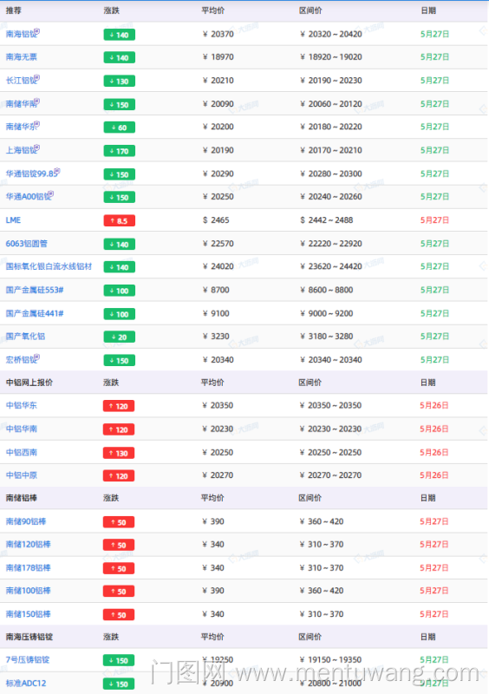Open the 6063铝圆管 link

click(x=27, y=244)
